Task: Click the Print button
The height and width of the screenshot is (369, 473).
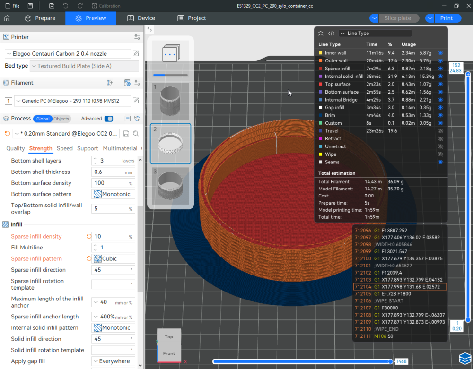Action: point(447,18)
